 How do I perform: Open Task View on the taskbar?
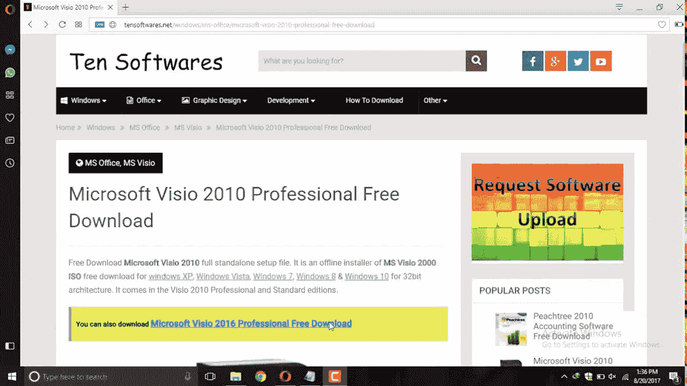(x=210, y=376)
